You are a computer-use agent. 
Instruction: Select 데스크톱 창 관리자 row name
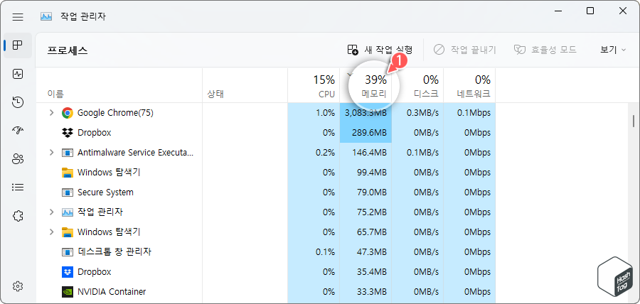click(114, 252)
